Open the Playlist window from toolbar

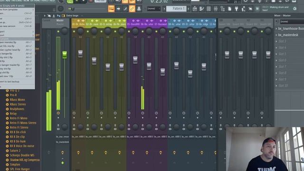click(195, 9)
